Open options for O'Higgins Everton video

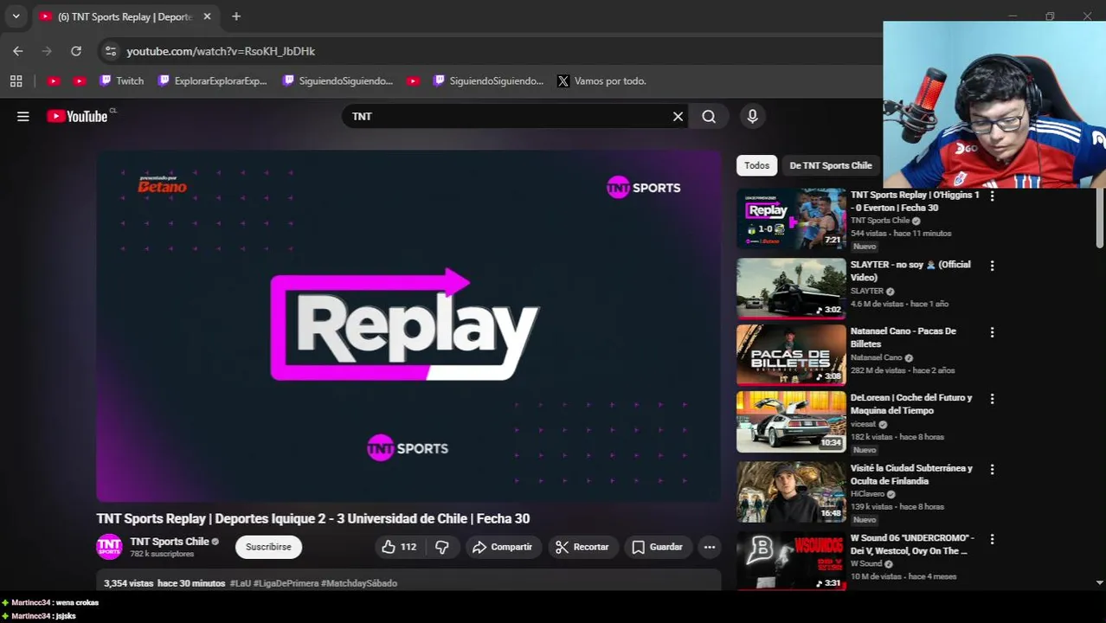coord(992,196)
